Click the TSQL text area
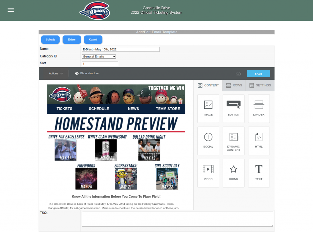 tap(178, 219)
